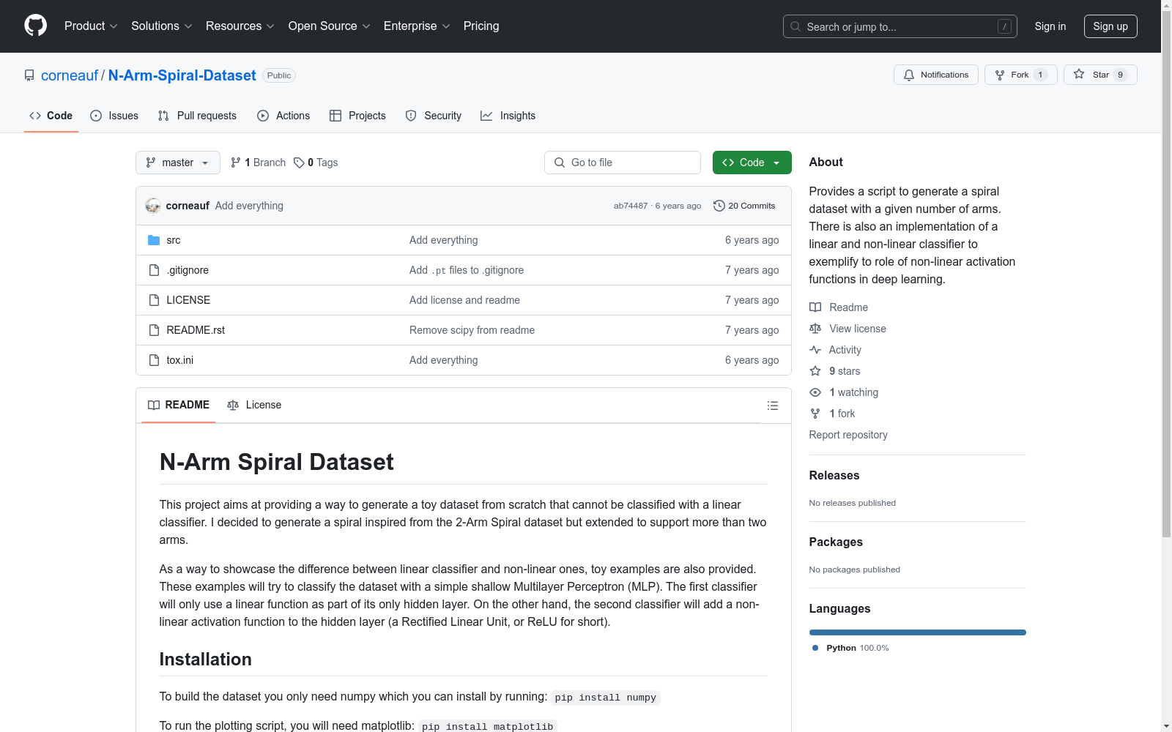Screen dimensions: 1172x732
Task: Select the License tab in file viewer
Action: click(x=254, y=405)
